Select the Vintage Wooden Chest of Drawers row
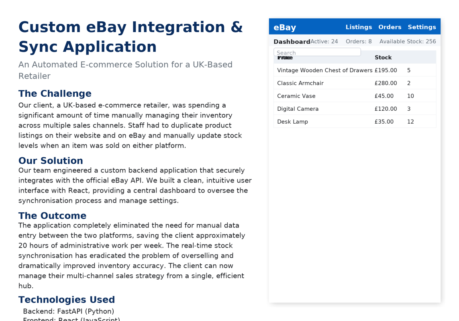459x321 pixels. (324, 70)
